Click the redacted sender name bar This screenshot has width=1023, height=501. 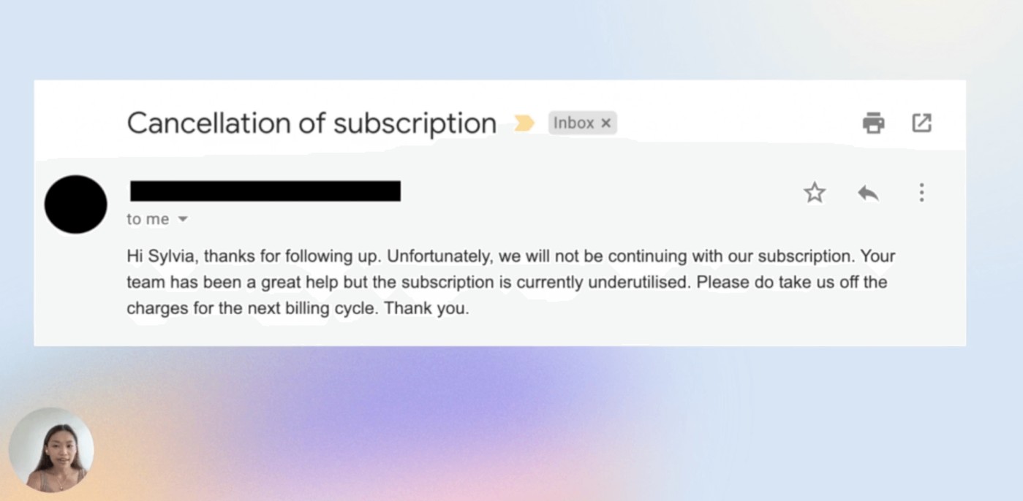[x=265, y=191]
